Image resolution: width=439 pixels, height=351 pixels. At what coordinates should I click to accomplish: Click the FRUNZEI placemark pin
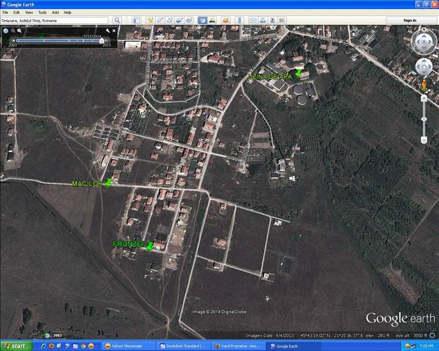(x=150, y=246)
